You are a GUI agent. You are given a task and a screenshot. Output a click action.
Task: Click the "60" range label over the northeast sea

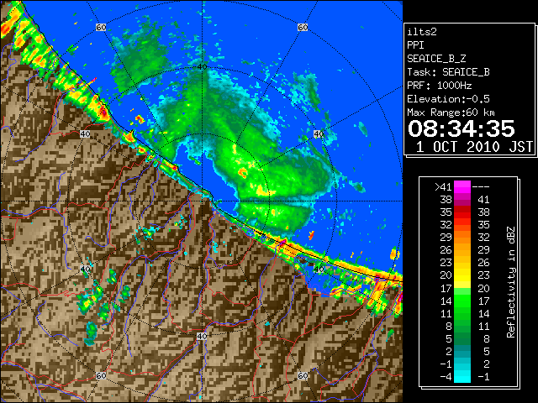(303, 27)
